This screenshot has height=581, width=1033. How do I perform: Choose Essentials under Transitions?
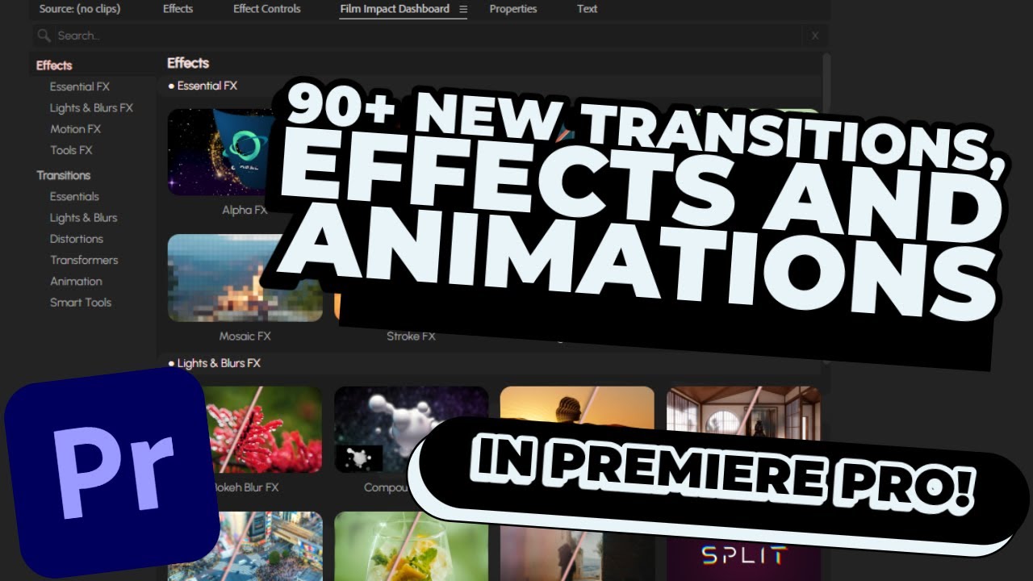(x=74, y=196)
